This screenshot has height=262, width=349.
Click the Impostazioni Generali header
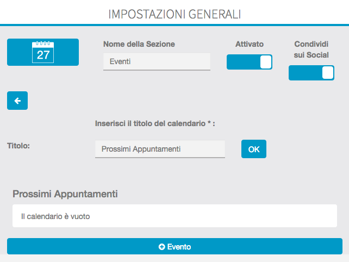[x=174, y=14]
